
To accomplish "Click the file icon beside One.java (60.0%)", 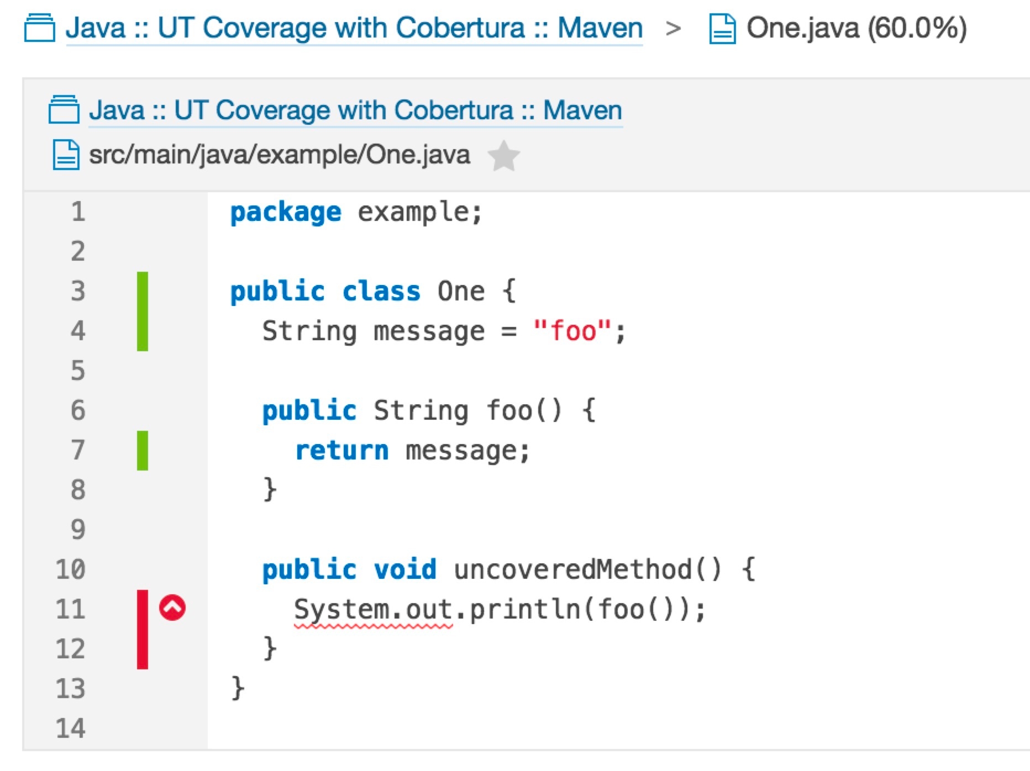I will click(x=722, y=29).
